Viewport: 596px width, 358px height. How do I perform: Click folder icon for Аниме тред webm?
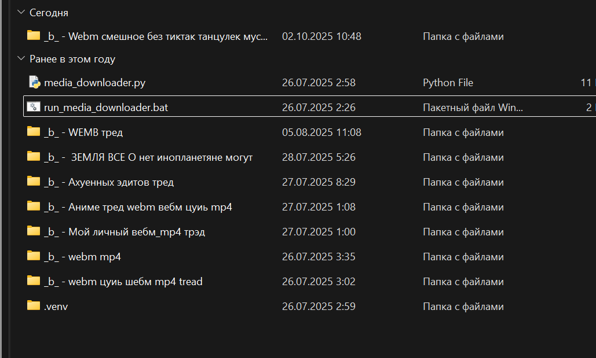coord(34,206)
